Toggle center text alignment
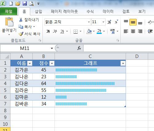Viewport: 154px width, 131px height. tap(133, 31)
